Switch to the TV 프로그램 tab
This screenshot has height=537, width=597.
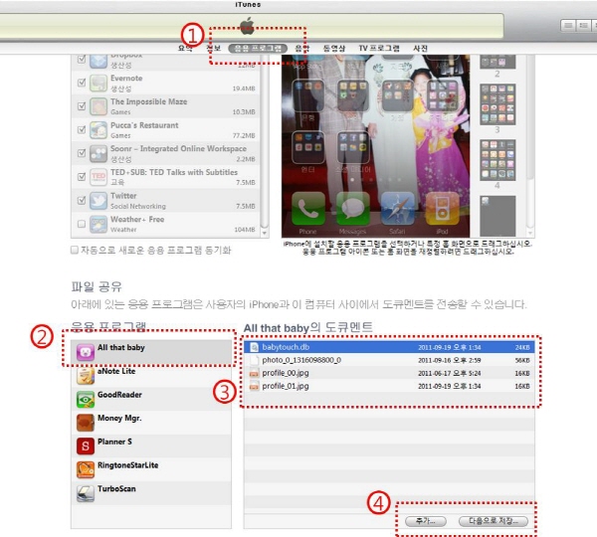[x=379, y=49]
